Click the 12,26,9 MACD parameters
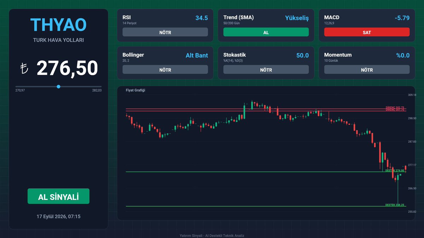Viewport: 424px width, 238px height. 330,23
